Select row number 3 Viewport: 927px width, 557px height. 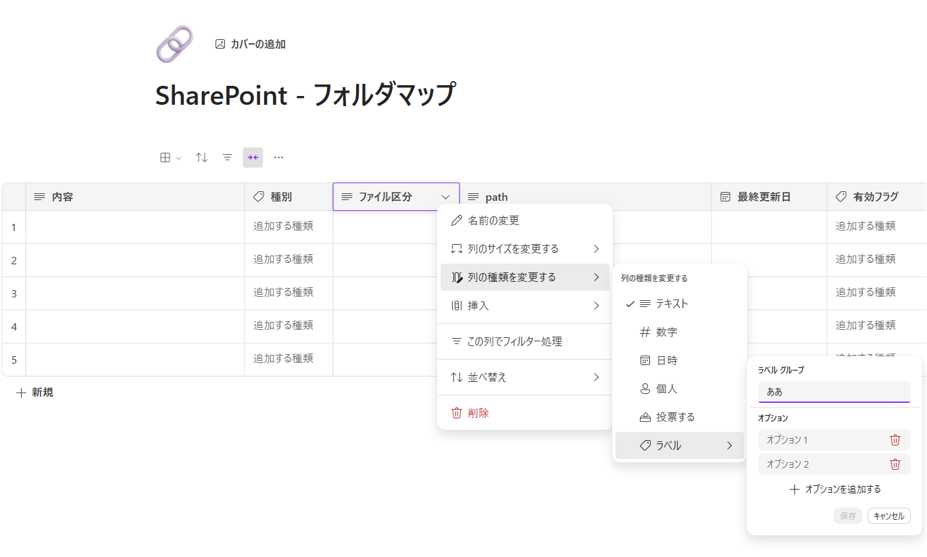coord(14,293)
